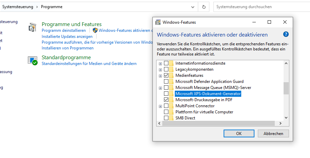This screenshot has width=310, height=158.
Task: Select the Microsoft Defender Application Guard label
Action: pyautogui.click(x=209, y=82)
